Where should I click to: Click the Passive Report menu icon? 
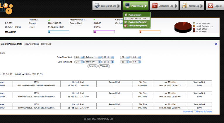pos(126,15)
